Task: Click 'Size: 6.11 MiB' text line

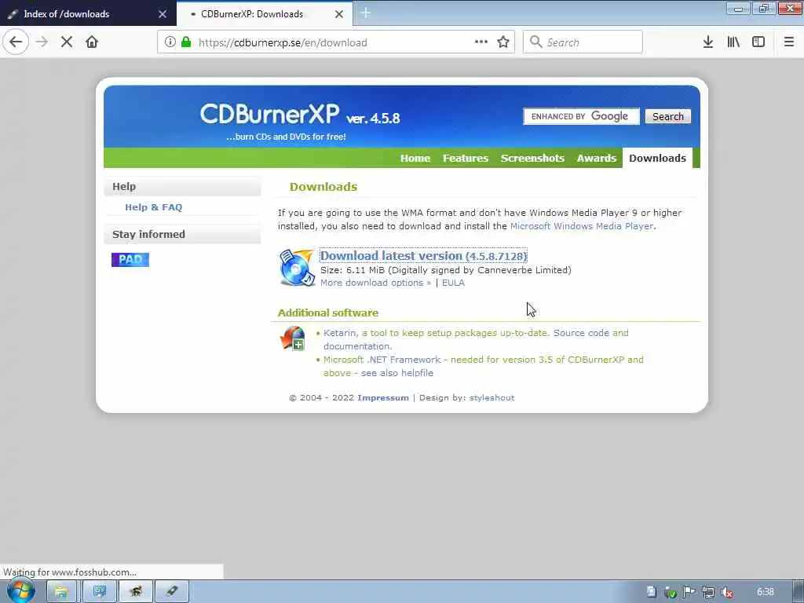Action: [446, 270]
